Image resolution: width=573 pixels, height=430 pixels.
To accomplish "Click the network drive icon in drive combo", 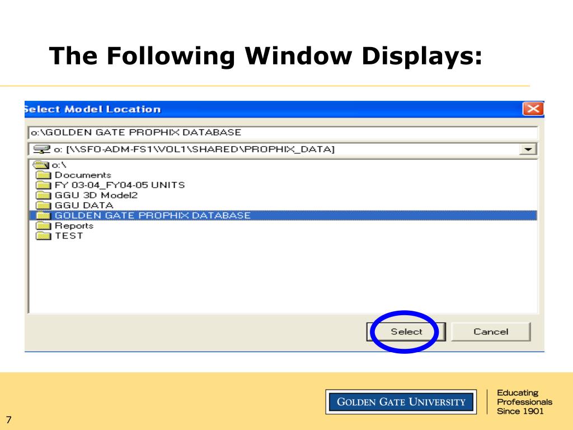I will (41, 149).
